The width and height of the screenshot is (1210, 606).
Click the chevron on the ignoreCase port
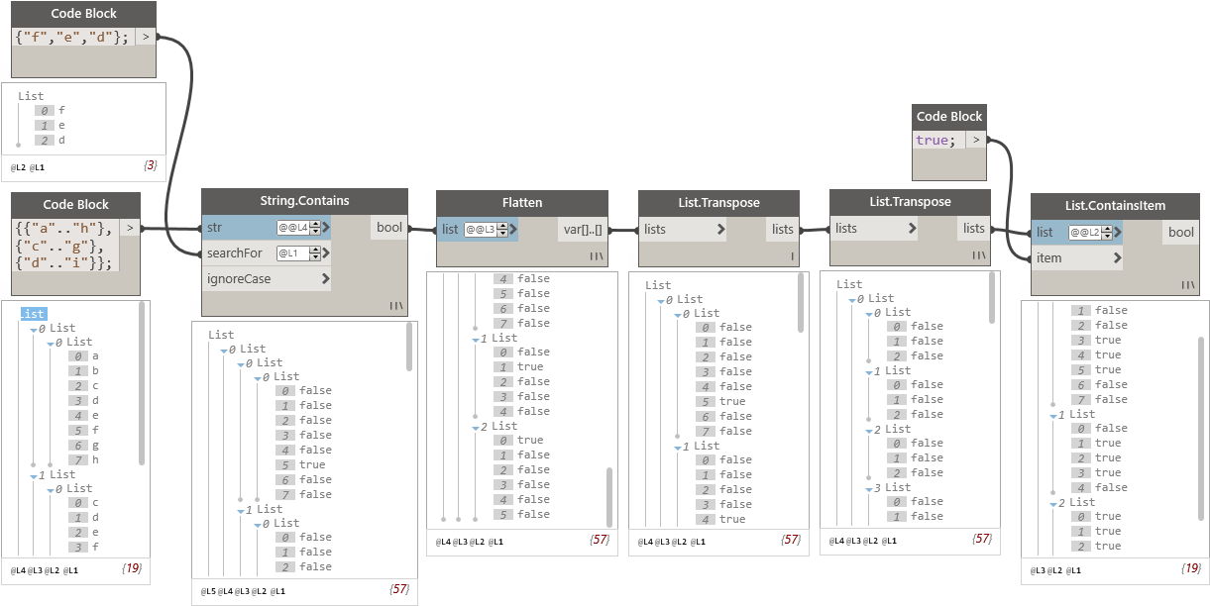pyautogui.click(x=325, y=279)
